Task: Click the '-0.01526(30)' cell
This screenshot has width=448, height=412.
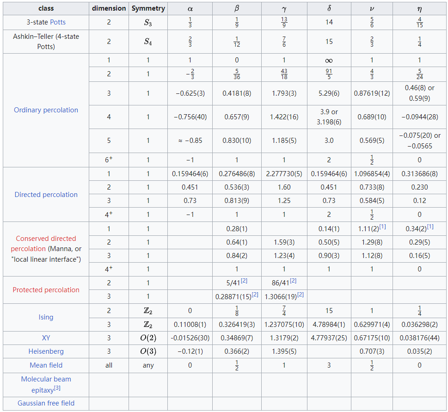Action: coord(190,338)
